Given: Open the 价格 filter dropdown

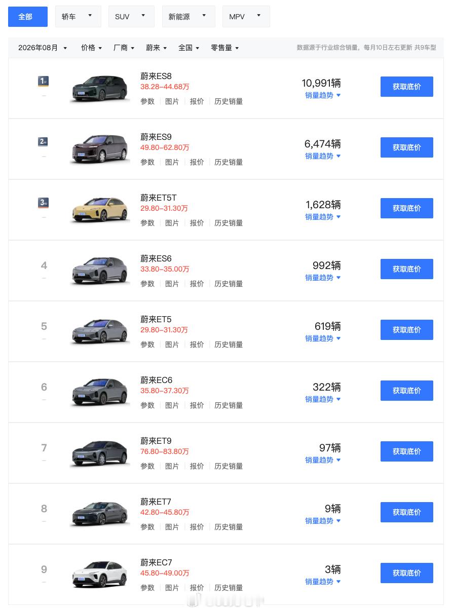Looking at the screenshot, I should tap(92, 48).
